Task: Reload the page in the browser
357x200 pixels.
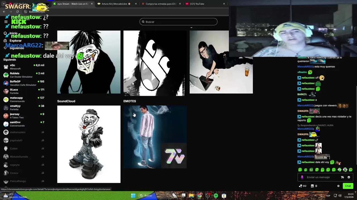Action: click(17, 12)
